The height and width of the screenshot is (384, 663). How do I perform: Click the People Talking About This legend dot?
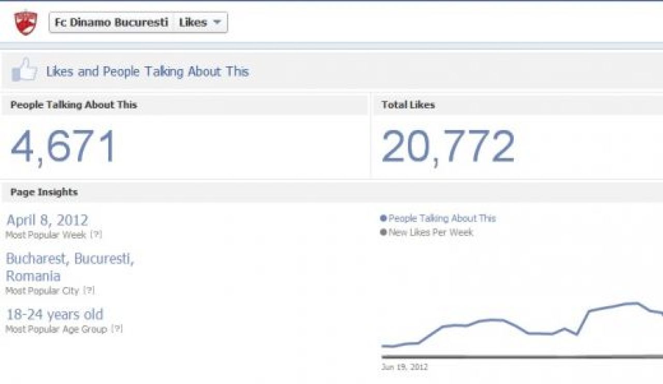[x=383, y=219]
